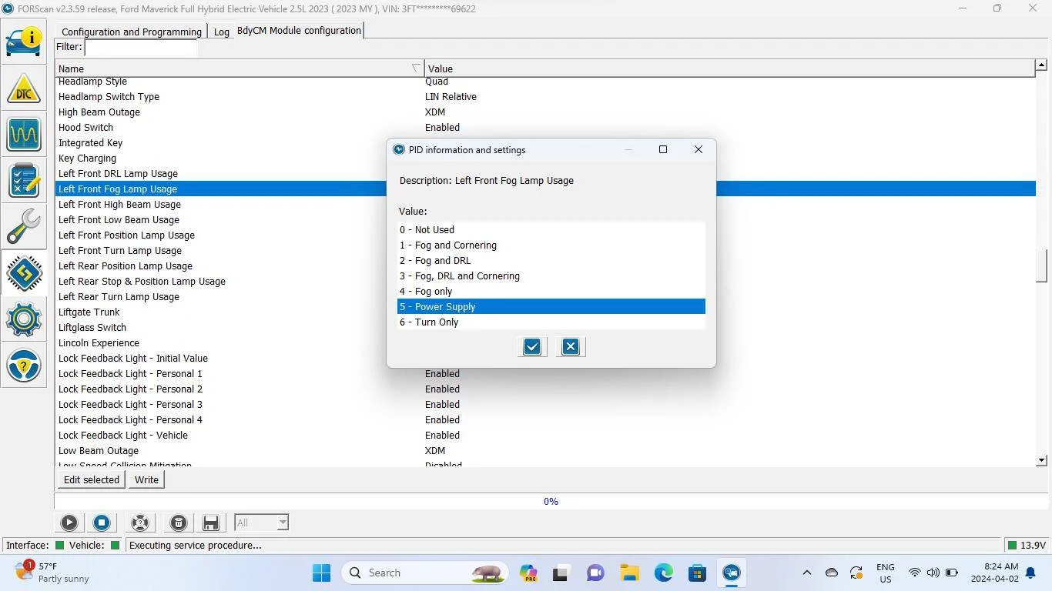Image resolution: width=1052 pixels, height=591 pixels.
Task: Click the lifebuoy restore icon in toolbar
Action: [140, 523]
